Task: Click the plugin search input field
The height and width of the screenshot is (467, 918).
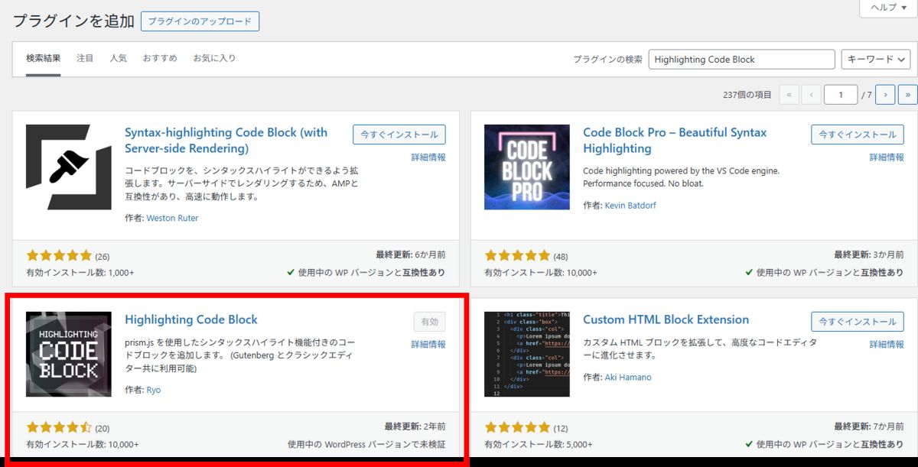Action: click(x=741, y=60)
